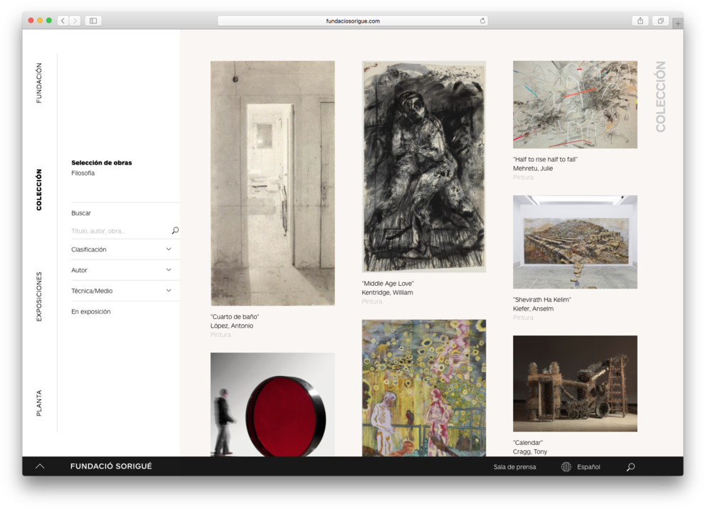Click Safari's show tabs overview icon
Viewport: 705px width, 509px height.
660,21
